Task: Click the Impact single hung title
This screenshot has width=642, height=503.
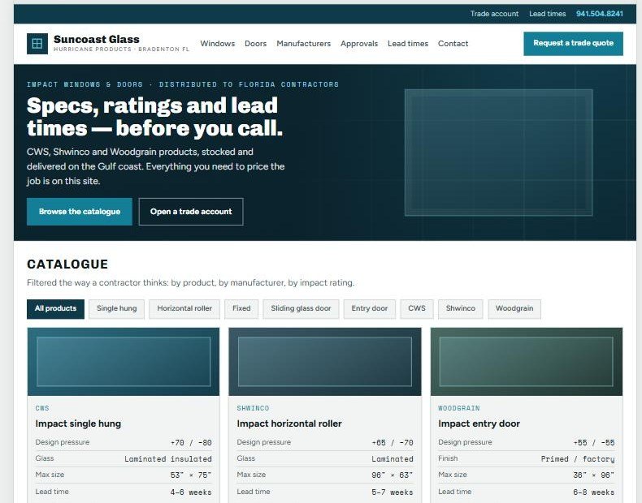Action: tap(78, 423)
